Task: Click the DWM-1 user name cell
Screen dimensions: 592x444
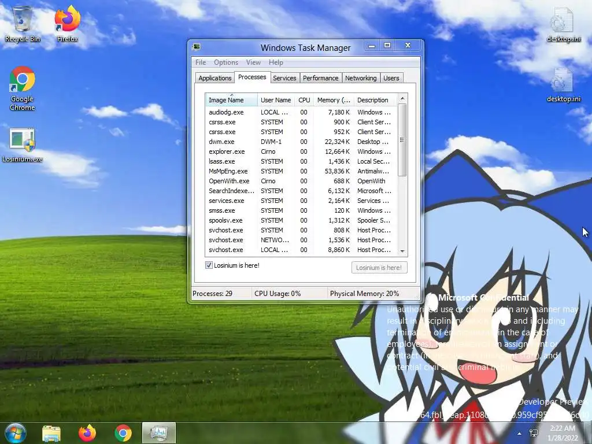Action: tap(271, 142)
